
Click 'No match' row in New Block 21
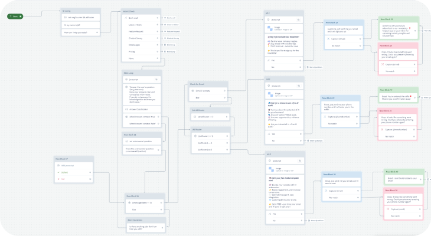(344, 46)
